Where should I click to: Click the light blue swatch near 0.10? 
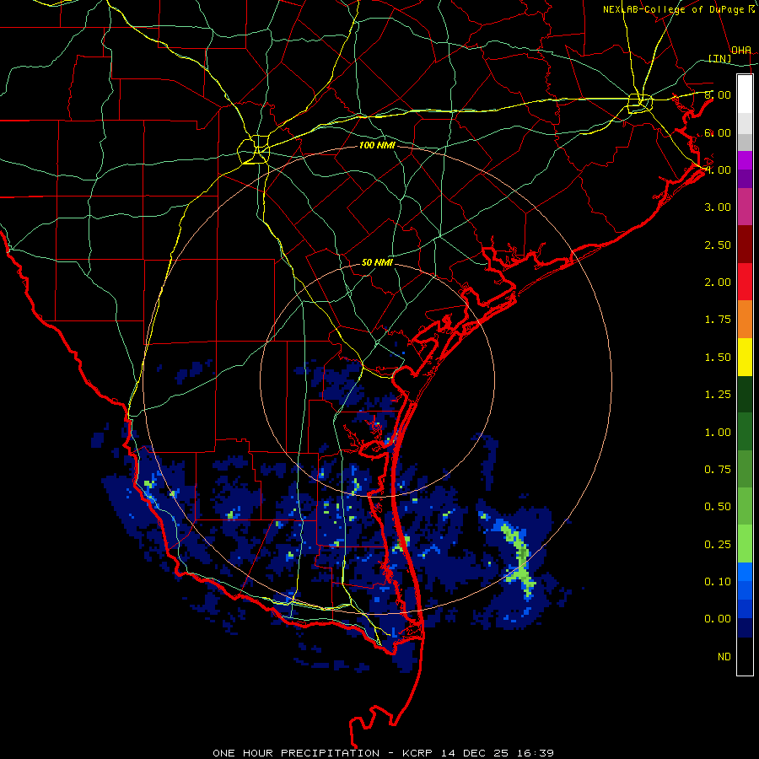[745, 572]
